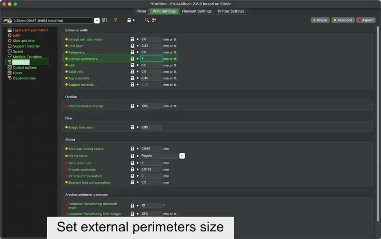Click the search magnifier icon in toolbar
Screen dimensions: 381x239
[x=147, y=20]
